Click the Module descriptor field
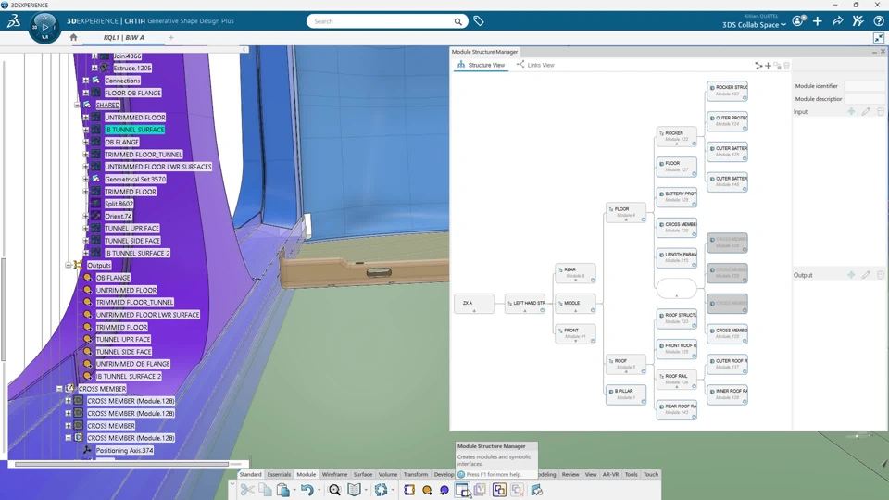The width and height of the screenshot is (889, 500). [x=864, y=99]
